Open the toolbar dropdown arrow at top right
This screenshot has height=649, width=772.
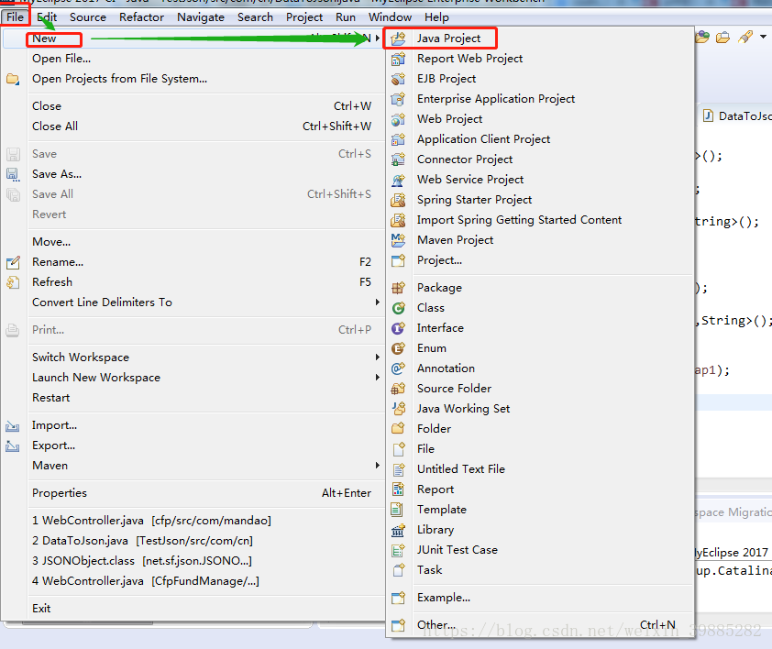tap(763, 37)
